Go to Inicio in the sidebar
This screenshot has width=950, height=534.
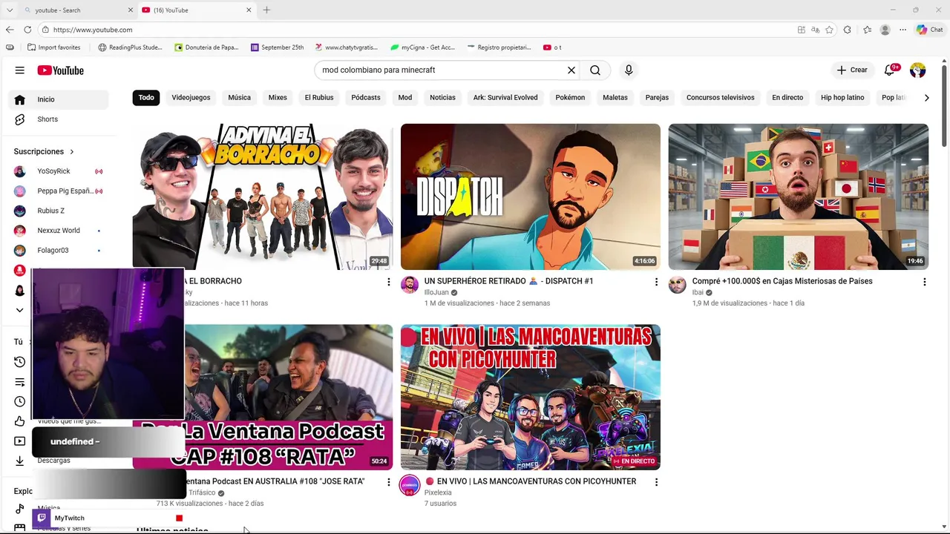tap(59, 99)
